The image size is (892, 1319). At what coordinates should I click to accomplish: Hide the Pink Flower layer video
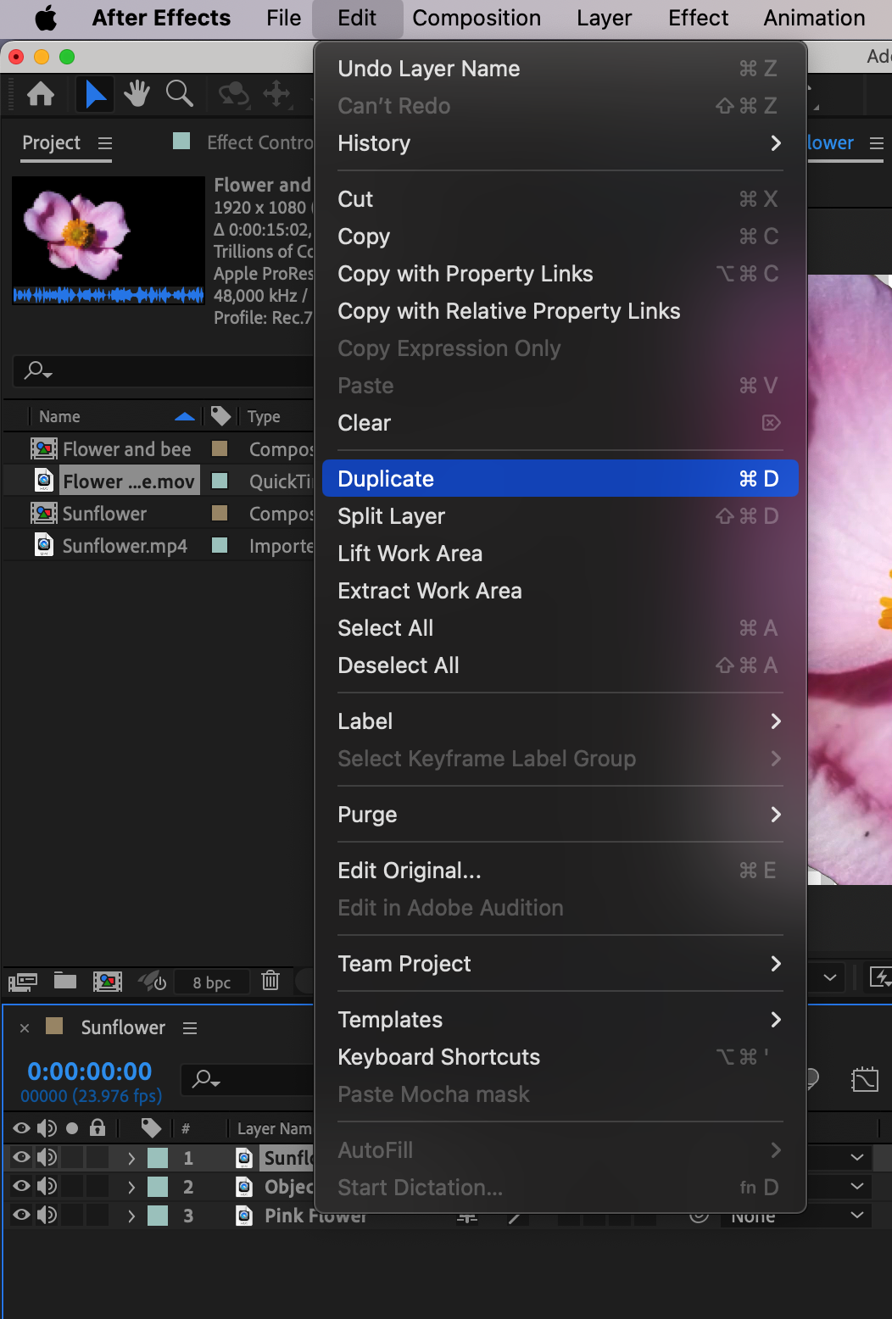click(21, 1216)
